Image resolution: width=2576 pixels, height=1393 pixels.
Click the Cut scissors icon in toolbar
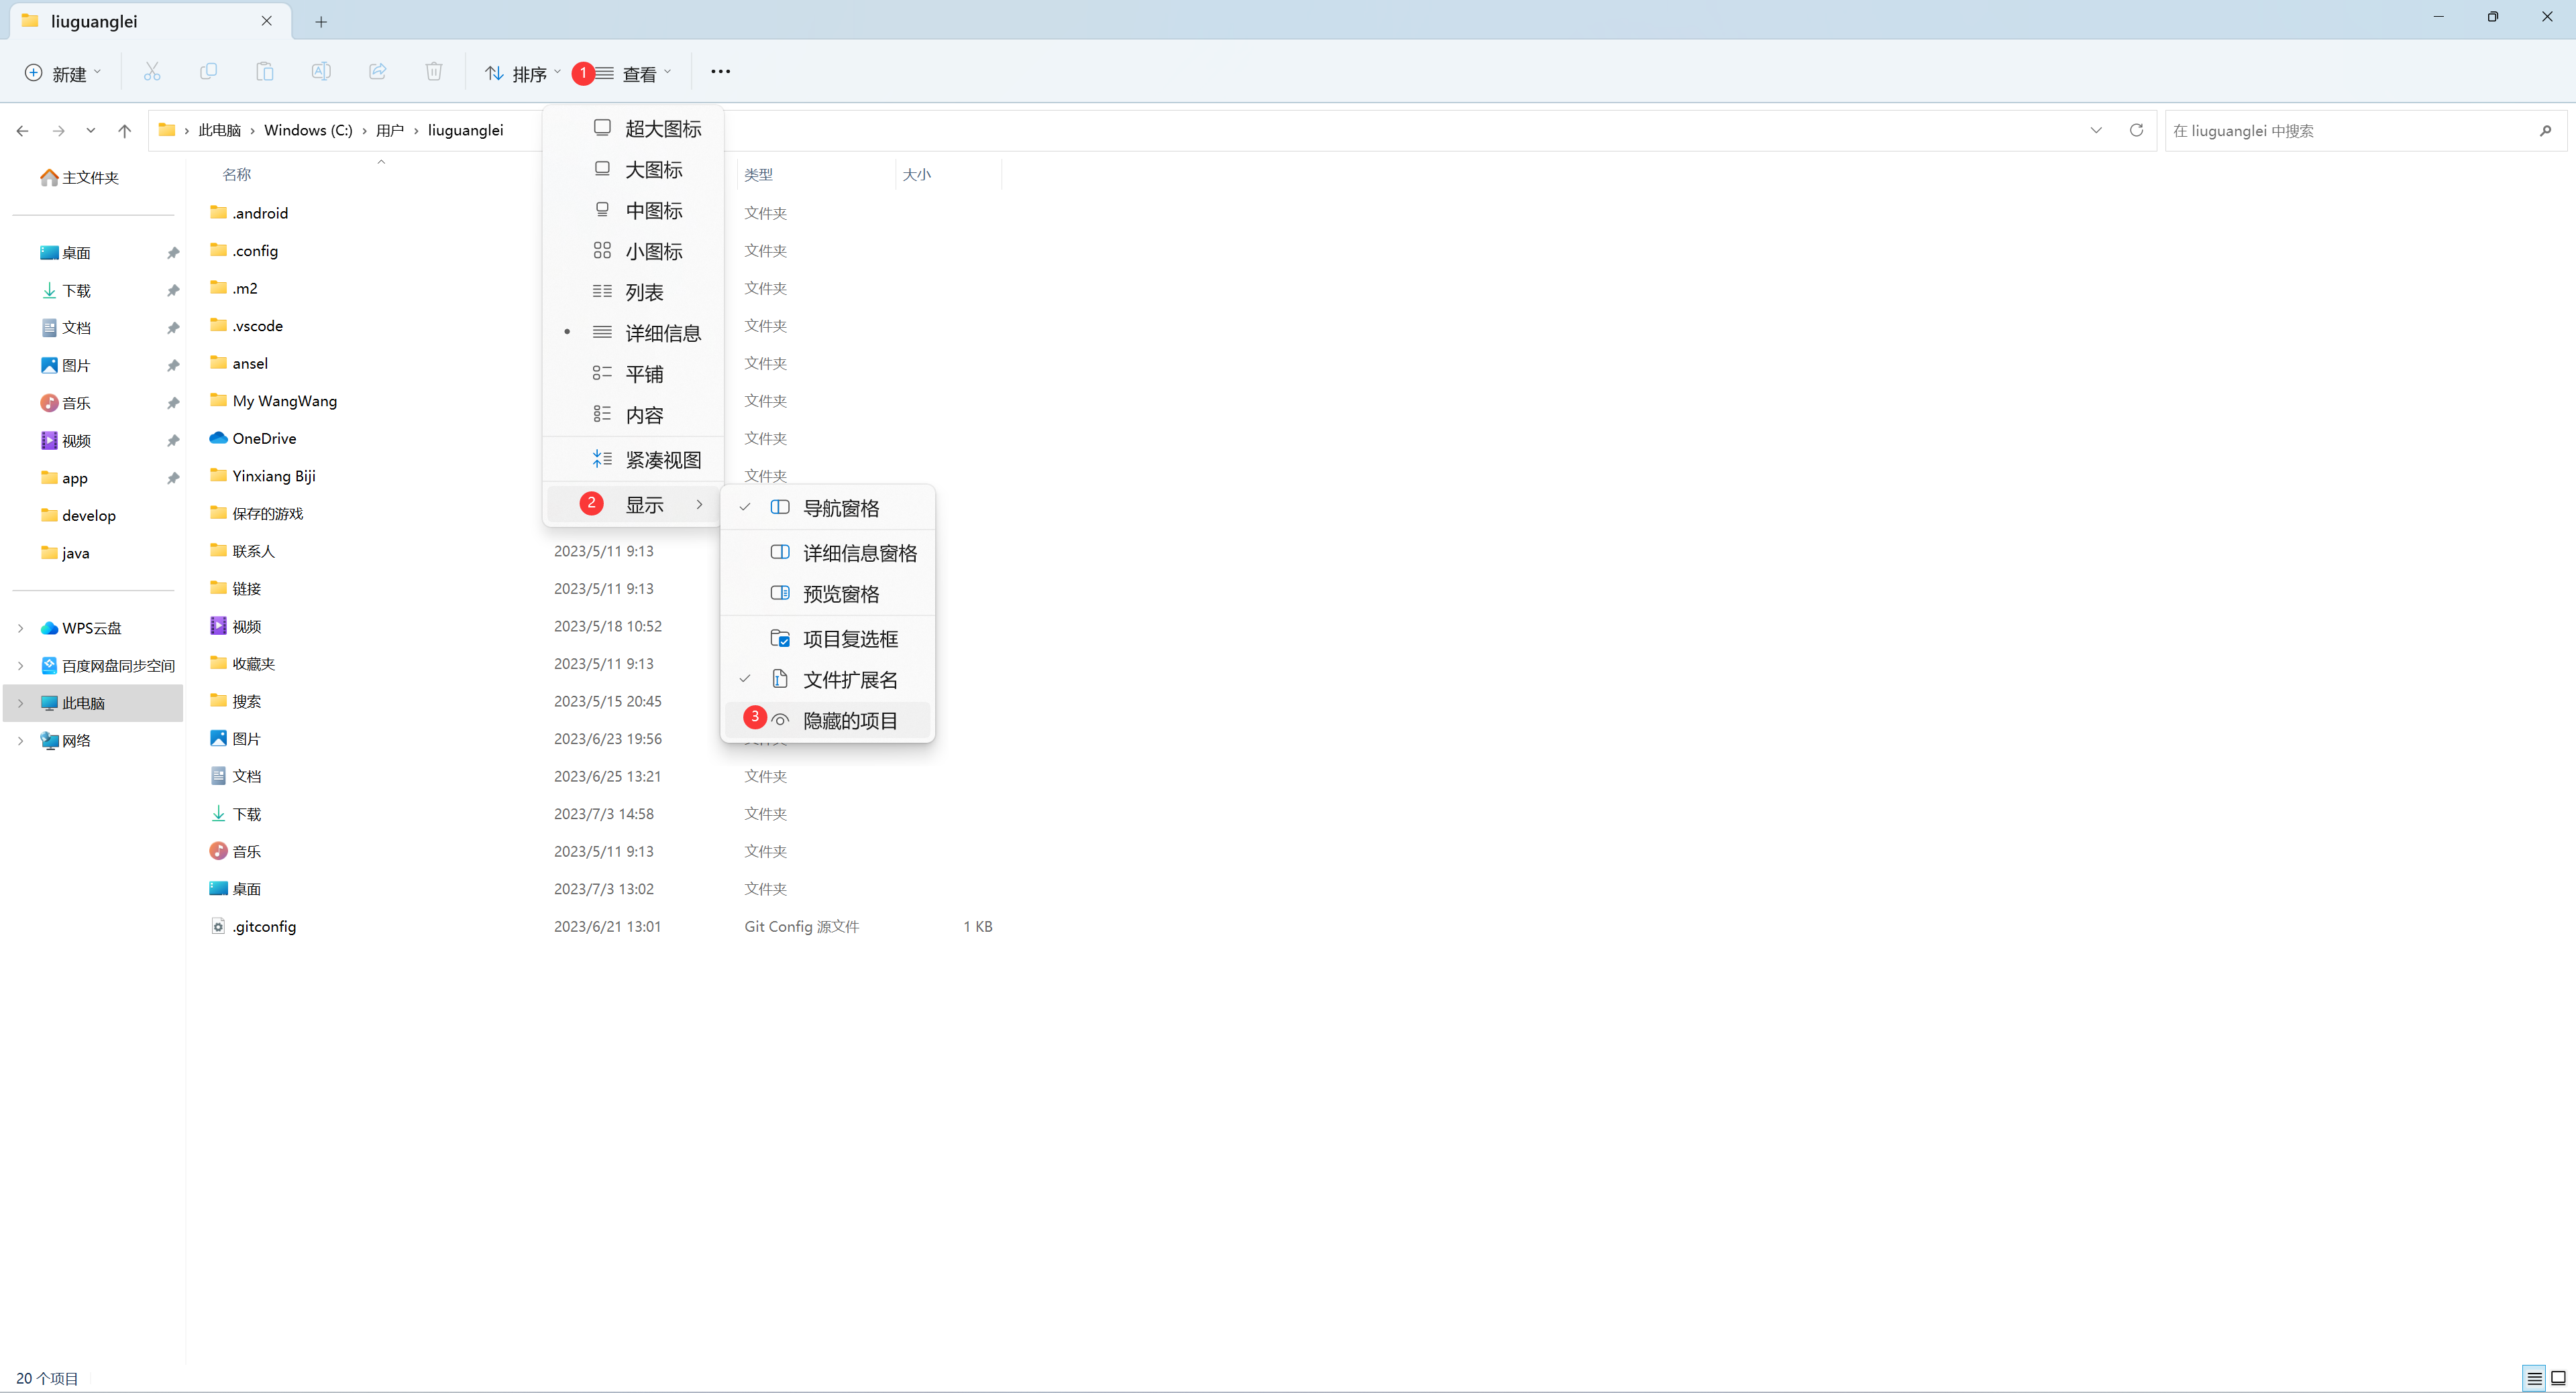152,72
